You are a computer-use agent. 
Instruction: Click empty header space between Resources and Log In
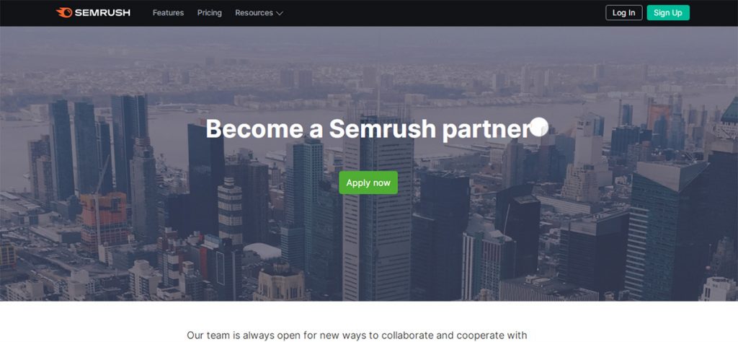click(443, 13)
